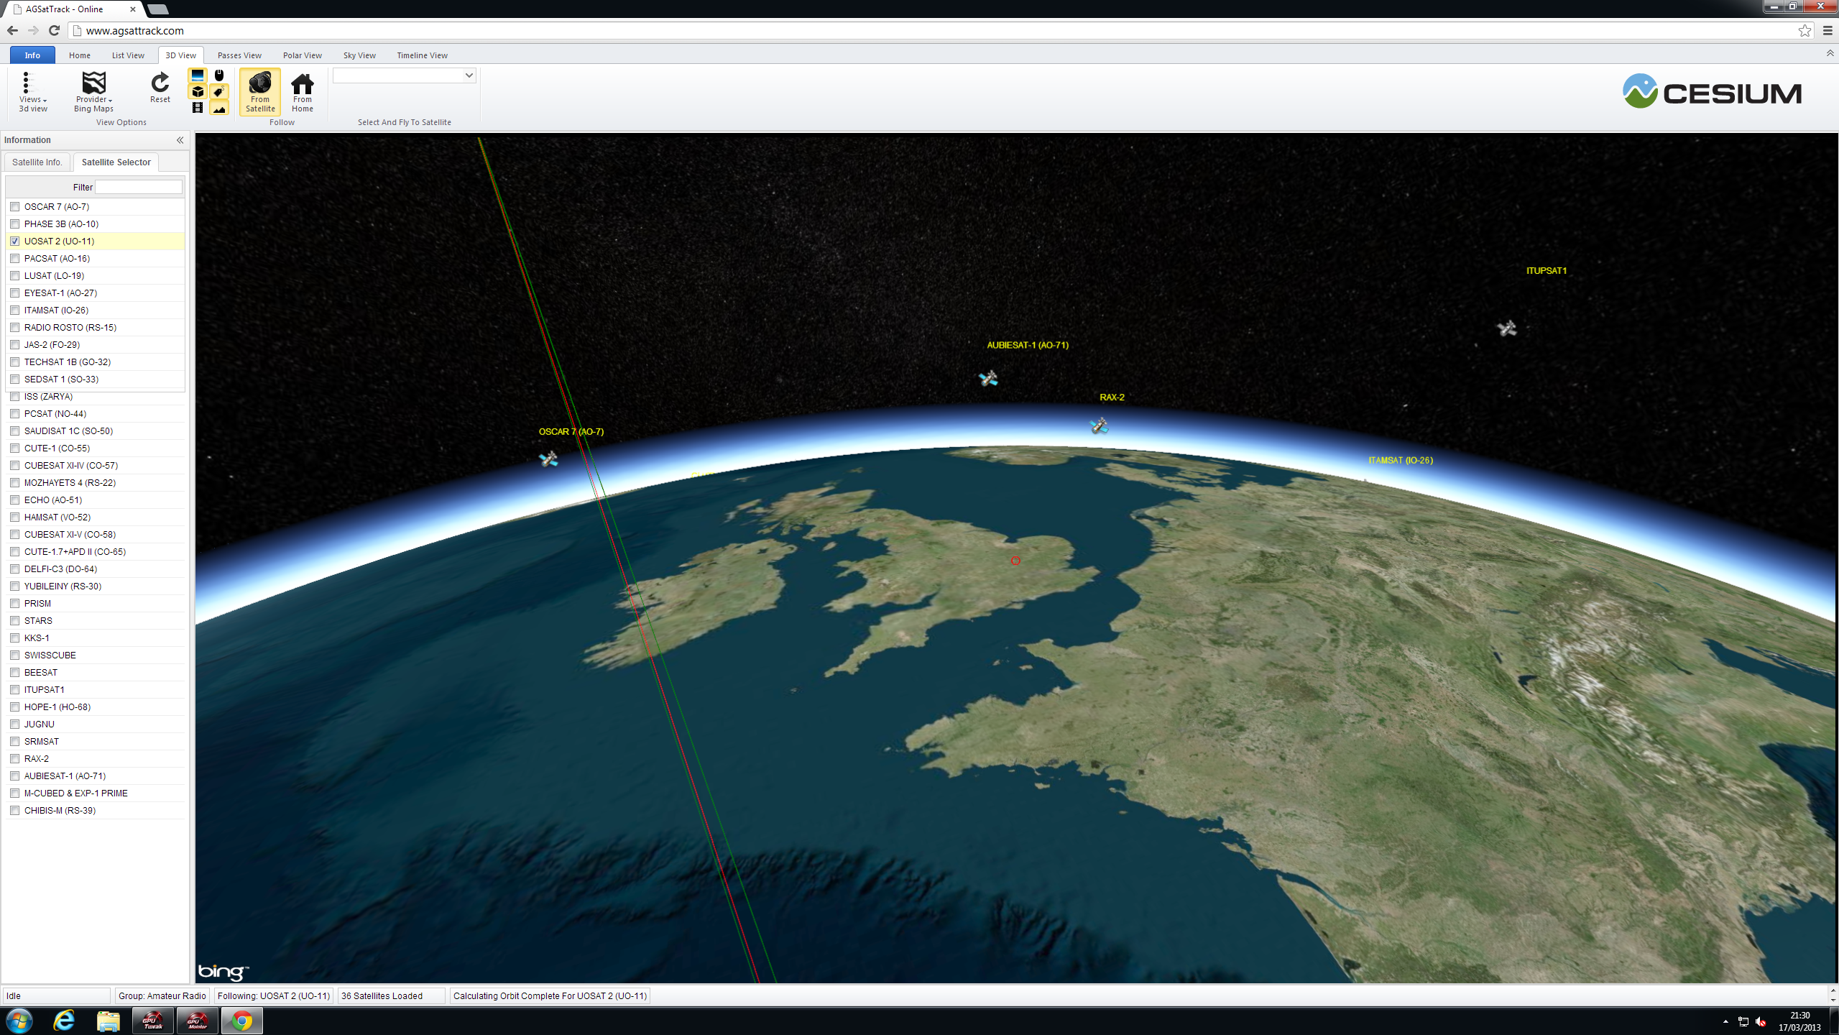Screen dimensions: 1839x1035
Task: Click the red home location marker
Action: [x=1015, y=561]
